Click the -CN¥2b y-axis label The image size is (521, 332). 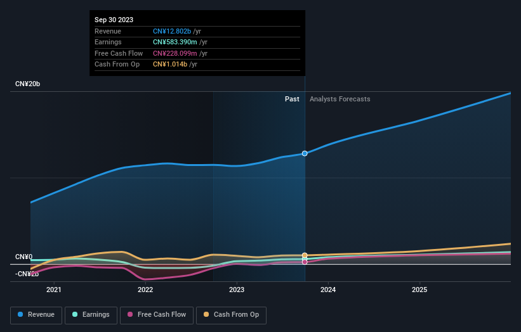(x=27, y=274)
